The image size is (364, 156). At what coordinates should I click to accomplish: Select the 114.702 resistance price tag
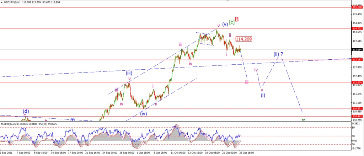[x=357, y=28]
